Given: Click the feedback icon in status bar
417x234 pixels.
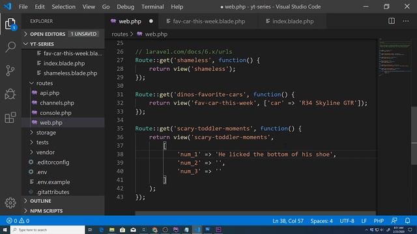Looking at the screenshot, I should click(x=394, y=220).
